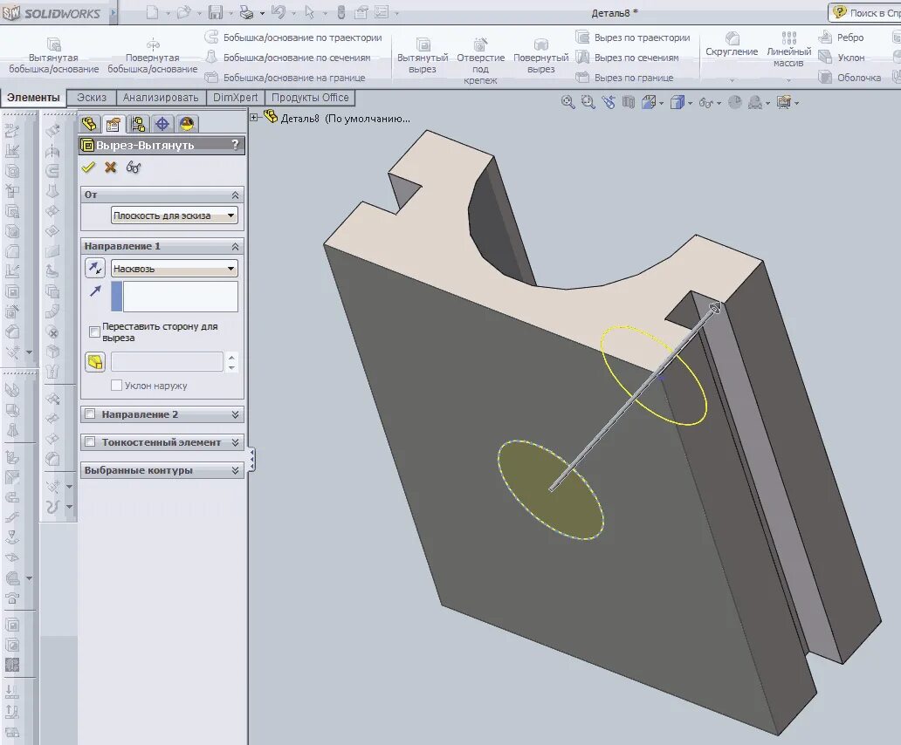Increase draft angle spinner up arrow
The image size is (901, 745).
click(231, 357)
